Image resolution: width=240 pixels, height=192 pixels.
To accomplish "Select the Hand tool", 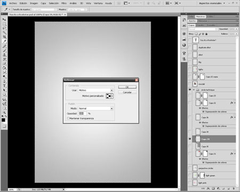I will pyautogui.click(x=4, y=108).
